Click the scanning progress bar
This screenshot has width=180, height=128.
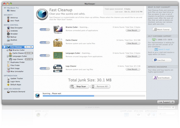coord(94,96)
